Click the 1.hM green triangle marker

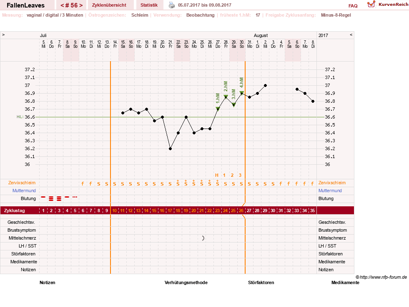pyautogui.click(x=218, y=109)
